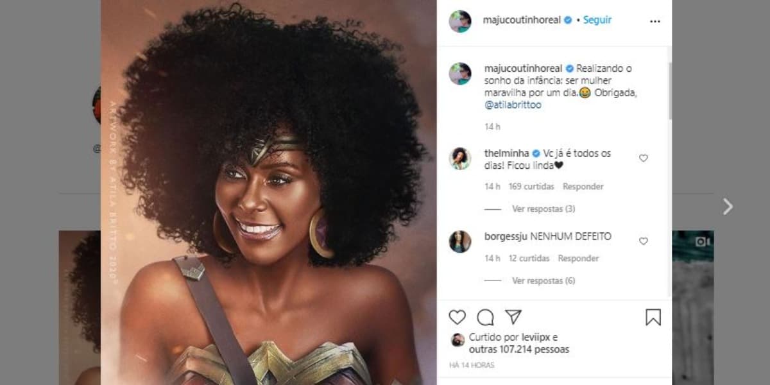Reply to thelminha's comment
Viewport: 770px width, 385px height.
point(583,187)
